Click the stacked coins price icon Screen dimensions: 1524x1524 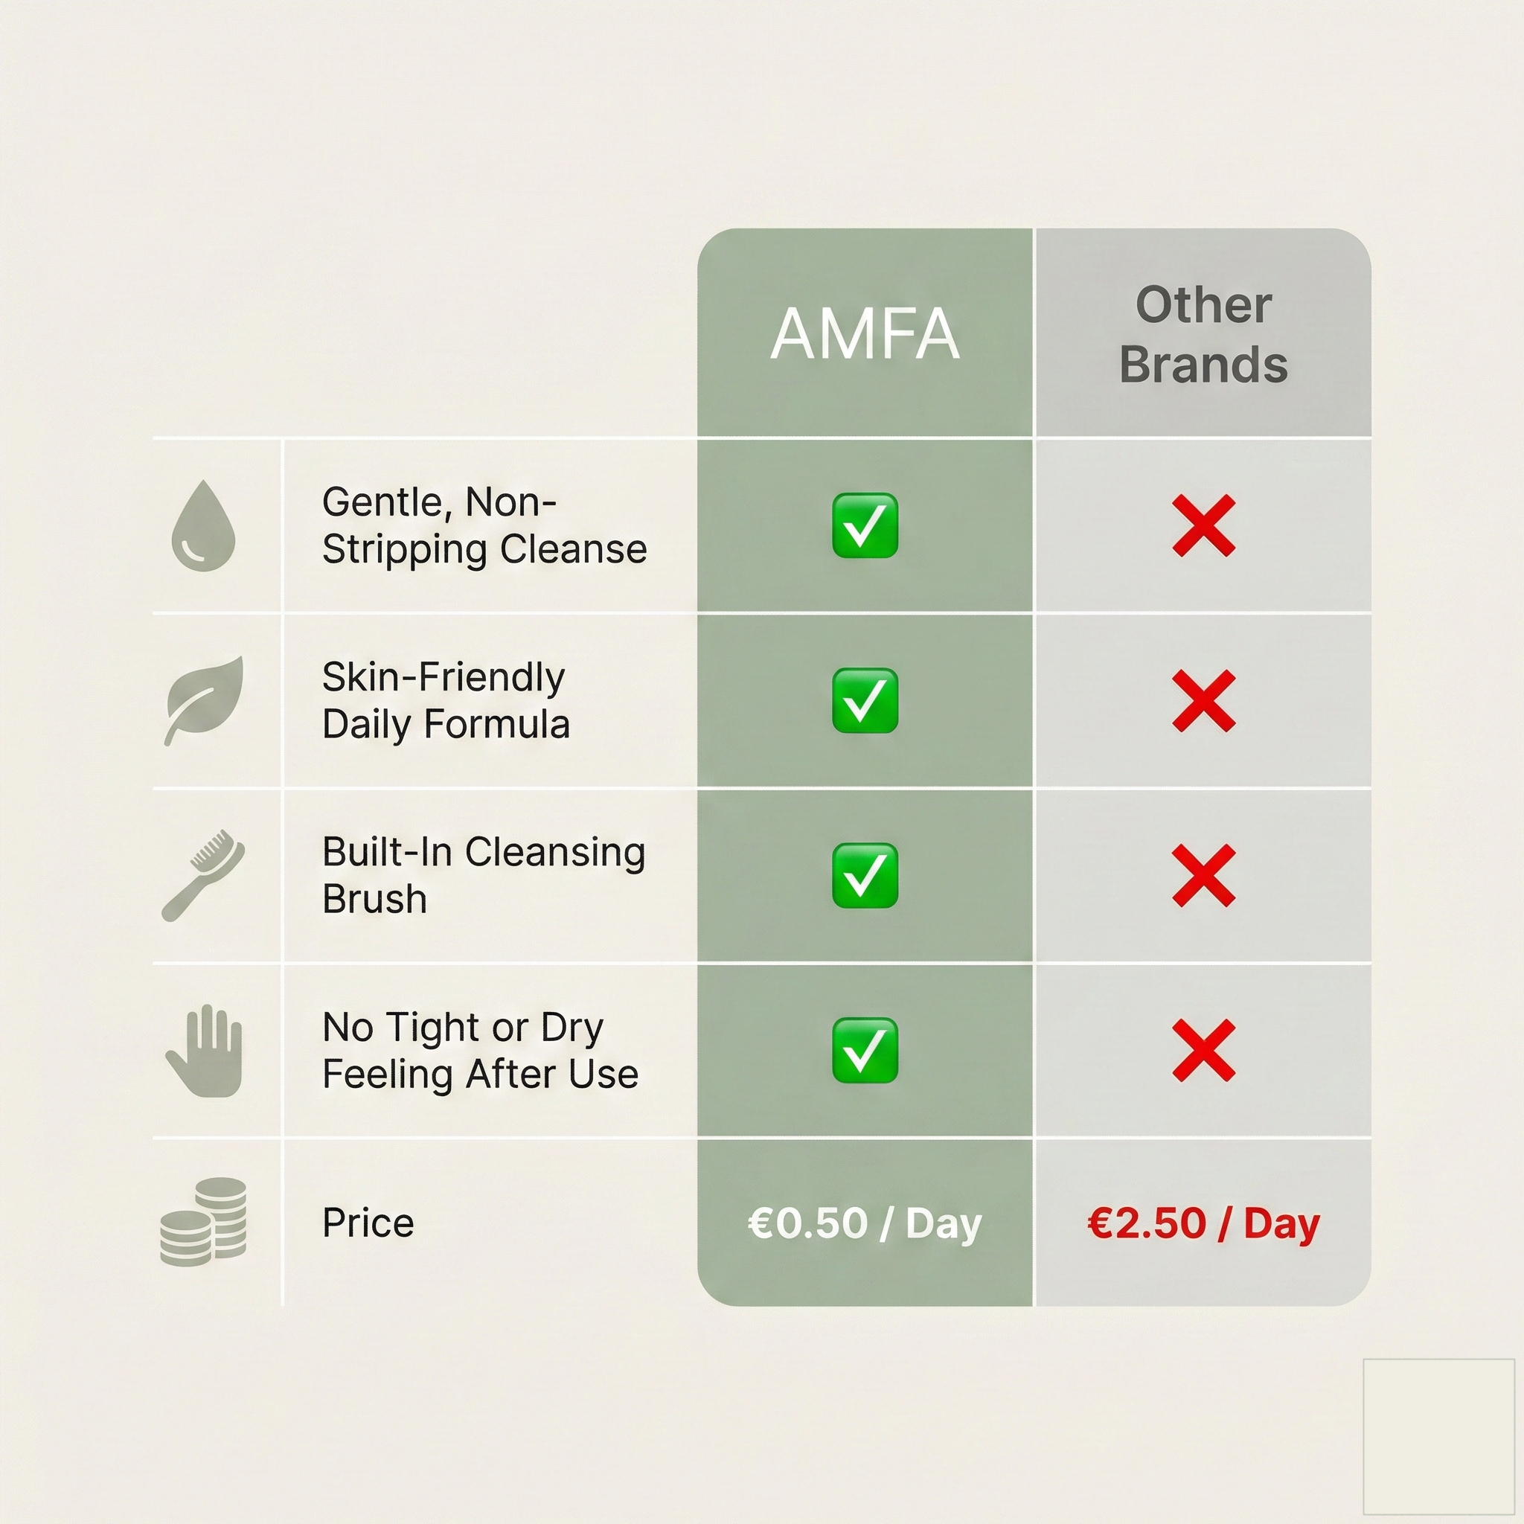point(202,1222)
